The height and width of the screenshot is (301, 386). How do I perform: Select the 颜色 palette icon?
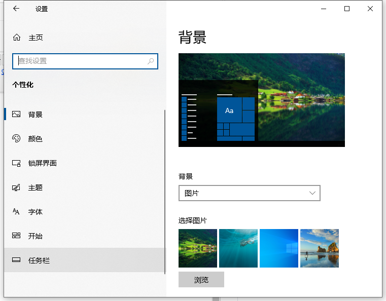pyautogui.click(x=17, y=139)
